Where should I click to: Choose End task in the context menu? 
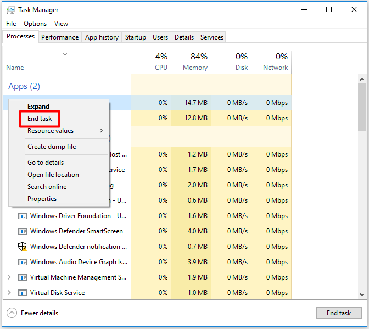[59, 119]
